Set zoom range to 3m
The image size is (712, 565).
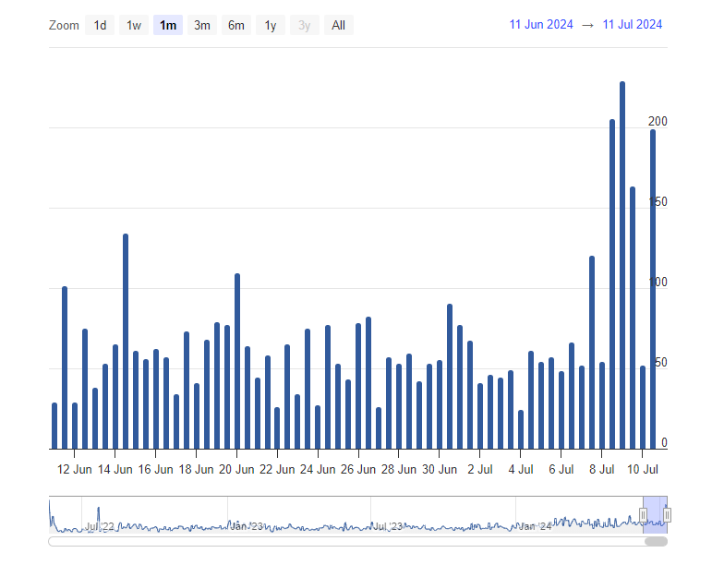pyautogui.click(x=202, y=25)
